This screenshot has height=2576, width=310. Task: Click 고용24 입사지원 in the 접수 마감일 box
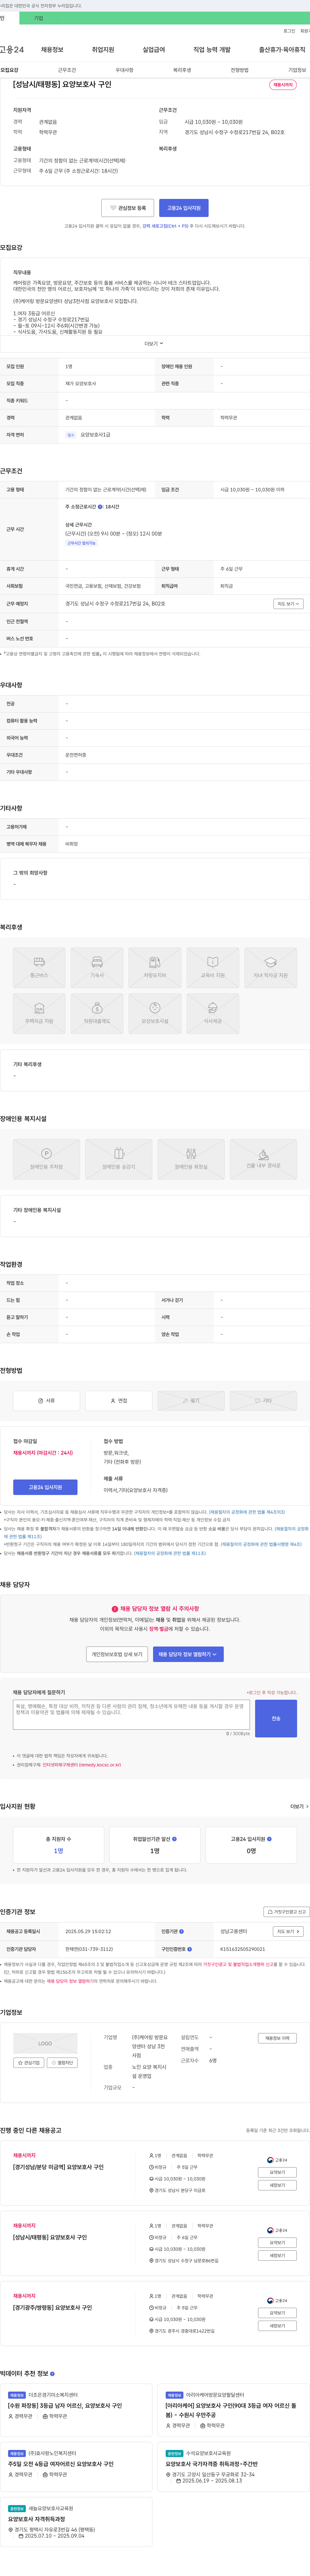click(x=45, y=1487)
